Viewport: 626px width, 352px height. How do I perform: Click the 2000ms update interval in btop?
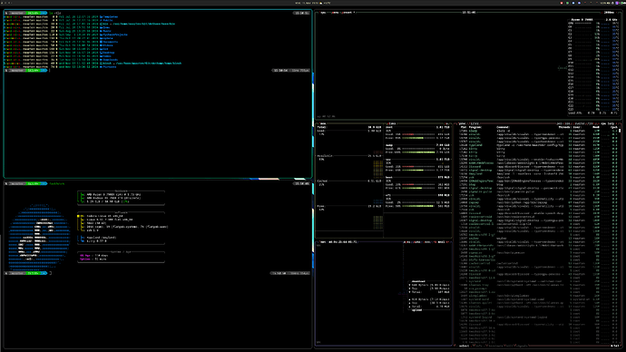(610, 13)
